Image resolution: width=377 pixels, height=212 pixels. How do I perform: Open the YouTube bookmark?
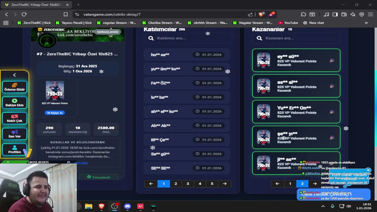(x=288, y=23)
